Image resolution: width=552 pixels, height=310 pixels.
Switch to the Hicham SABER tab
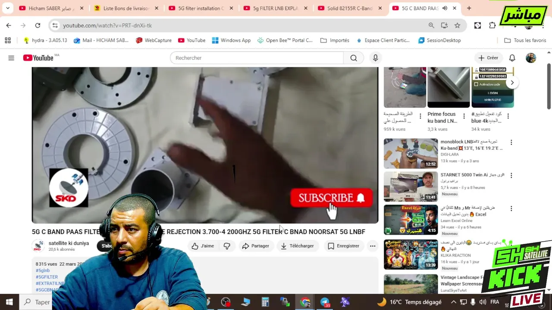pyautogui.click(x=51, y=8)
